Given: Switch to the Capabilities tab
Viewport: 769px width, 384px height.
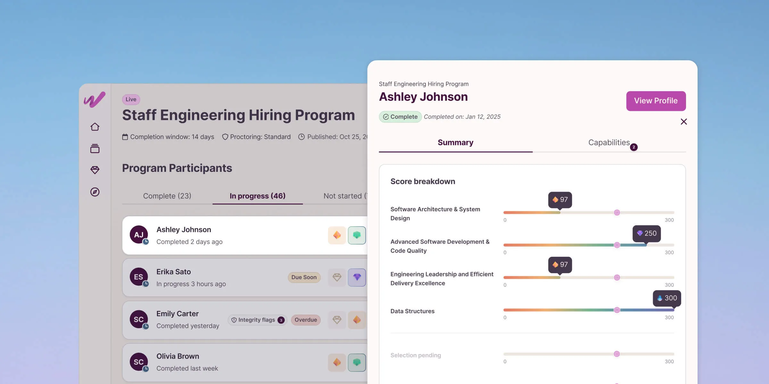Looking at the screenshot, I should [609, 143].
